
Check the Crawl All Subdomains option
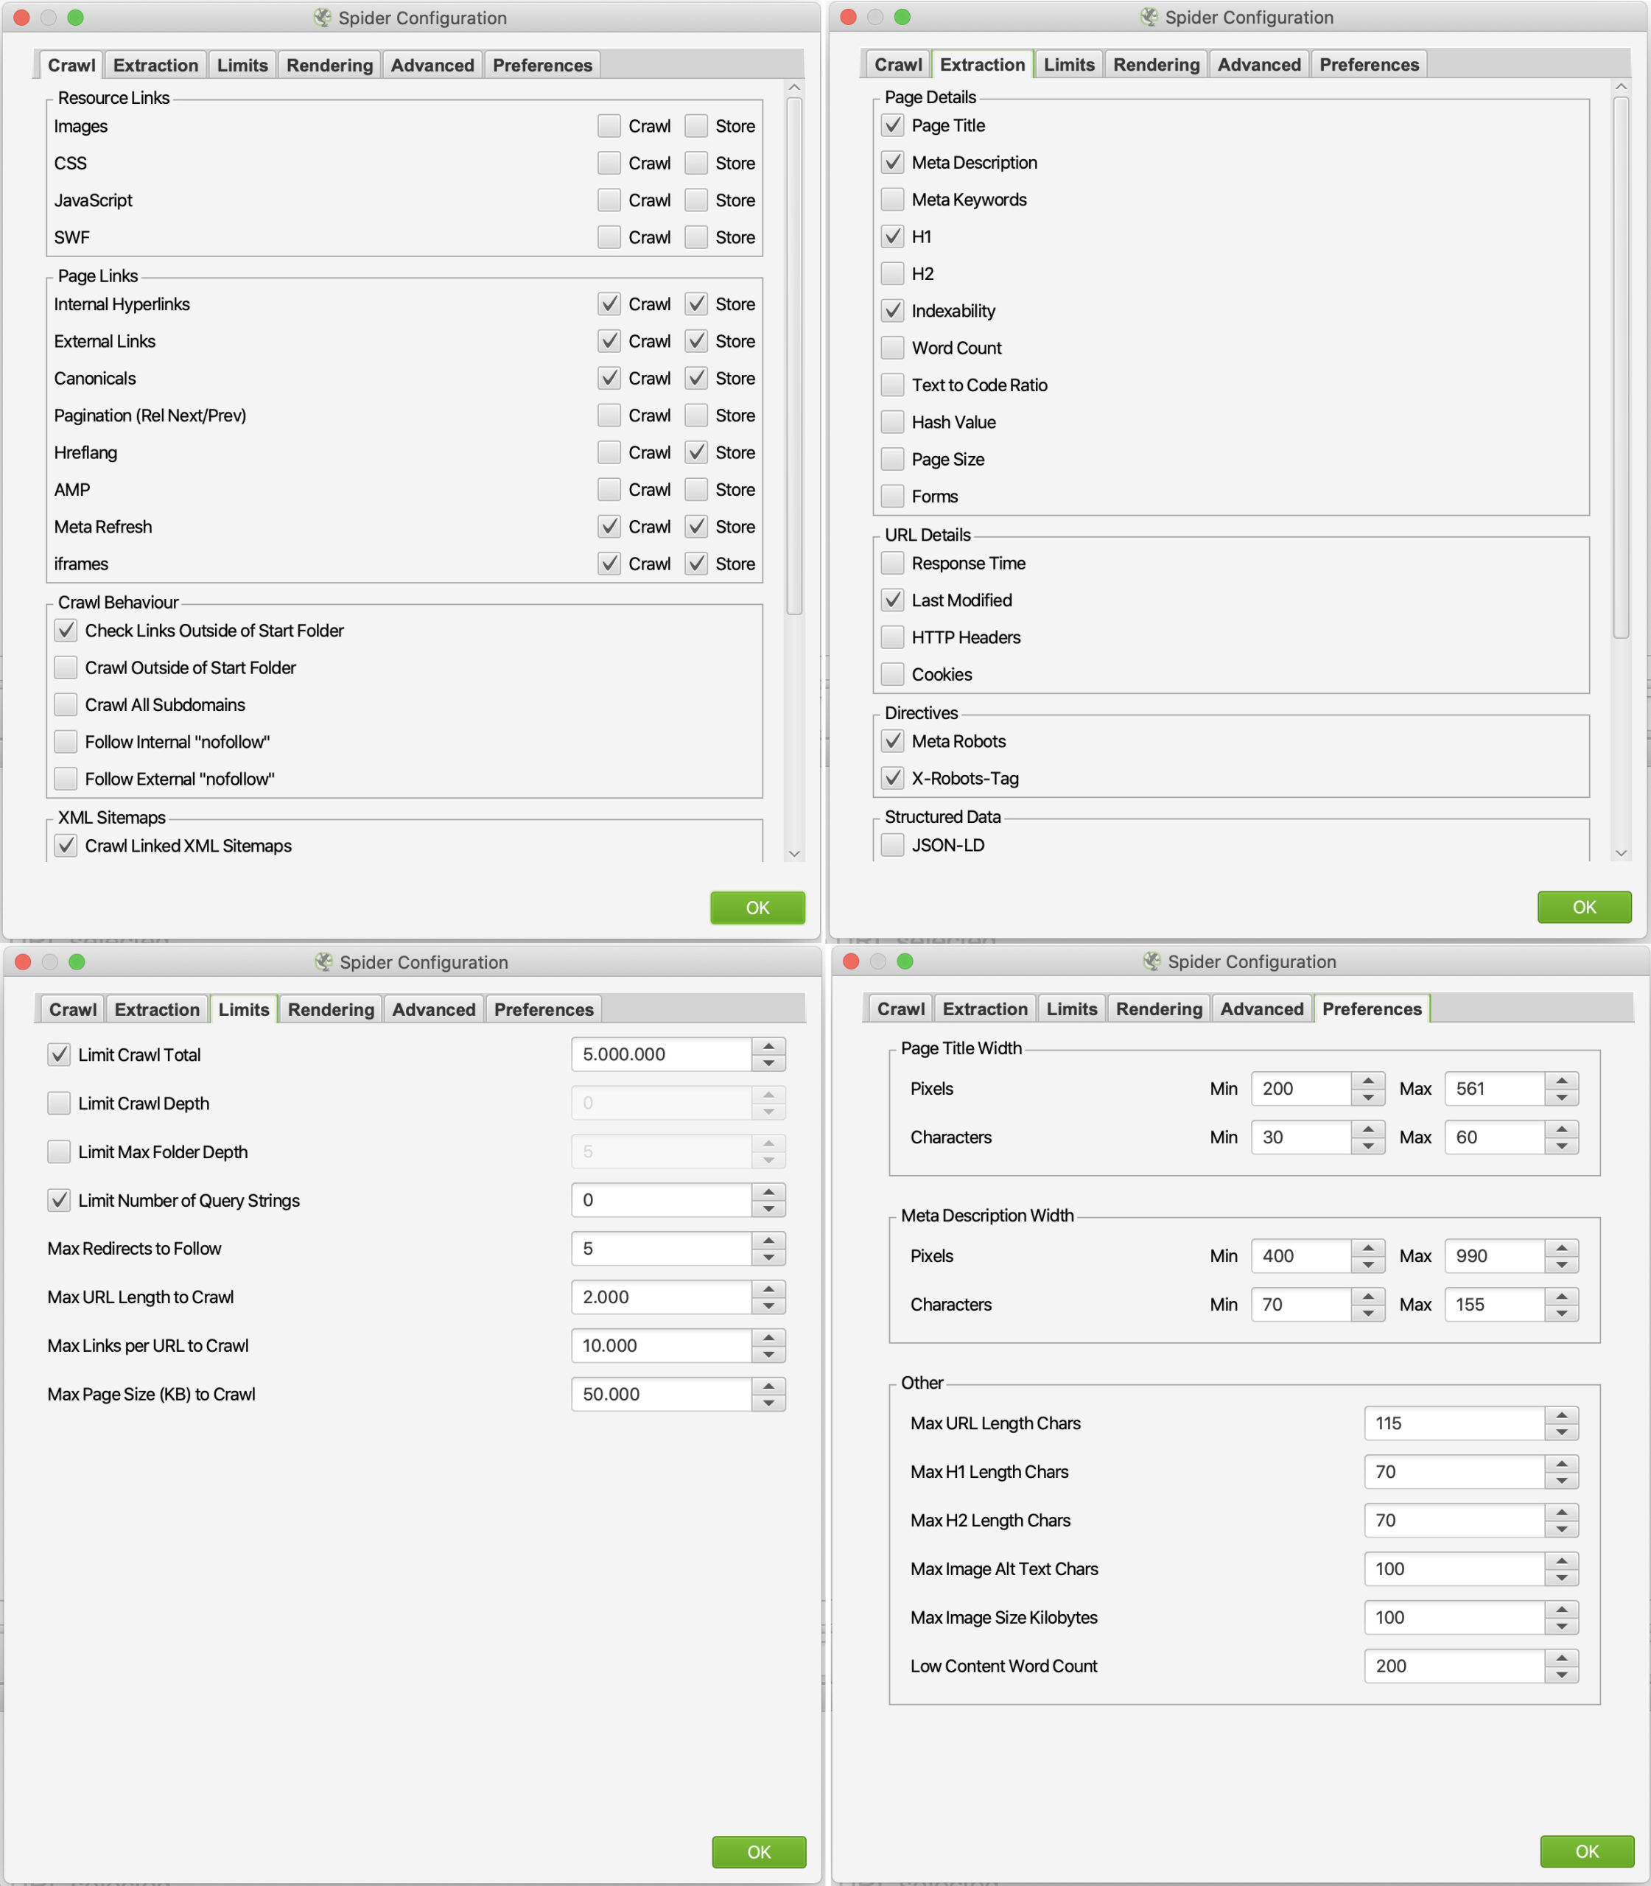click(66, 705)
